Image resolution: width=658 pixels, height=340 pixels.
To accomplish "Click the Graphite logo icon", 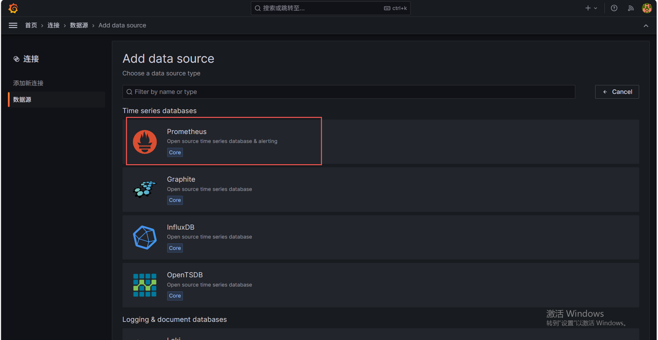I will pos(145,190).
